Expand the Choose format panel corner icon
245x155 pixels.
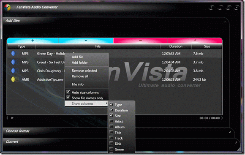230,132
